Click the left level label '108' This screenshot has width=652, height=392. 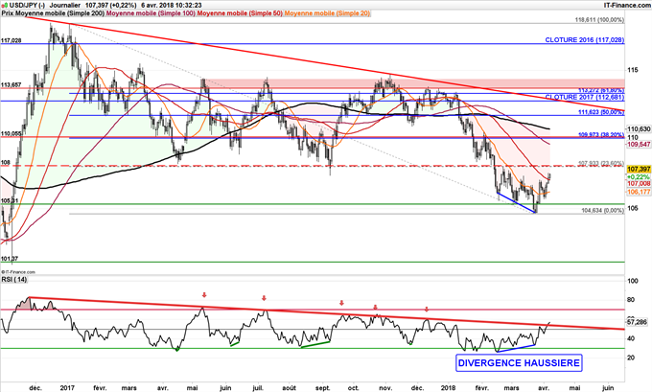click(x=6, y=163)
